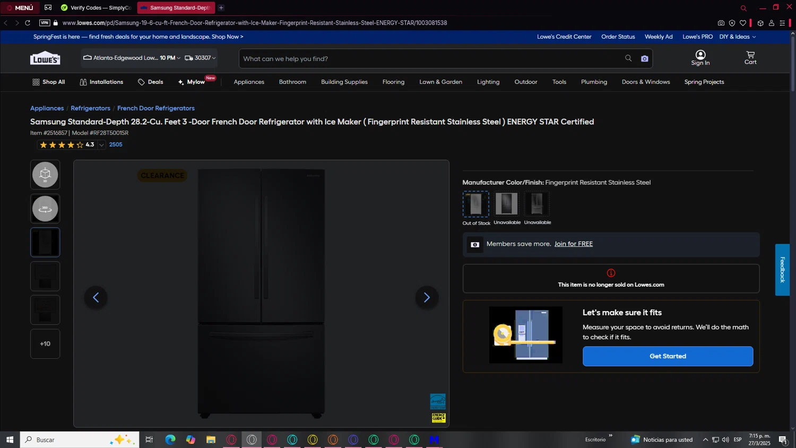Viewport: 796px width, 448px height.
Task: Click the Energy Star badge on image
Action: point(438,401)
